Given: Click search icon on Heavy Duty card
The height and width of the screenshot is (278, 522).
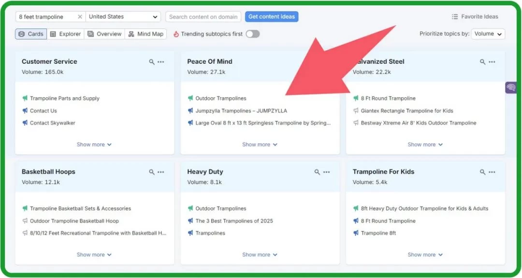Looking at the screenshot, I should (x=317, y=172).
